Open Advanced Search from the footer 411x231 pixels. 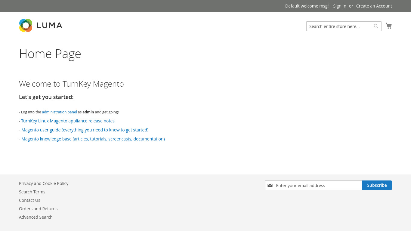click(x=36, y=217)
